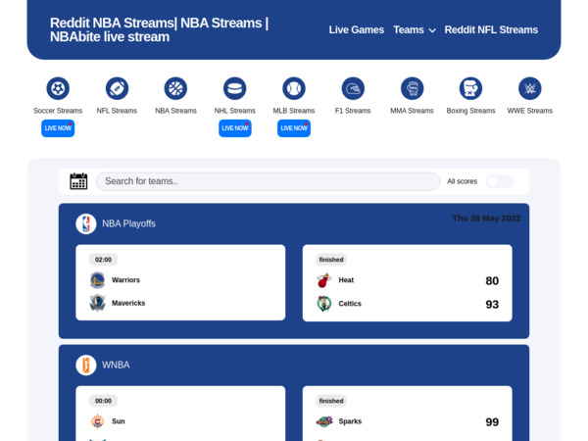Click the Celtics score 93
588x441 pixels.
(x=492, y=304)
